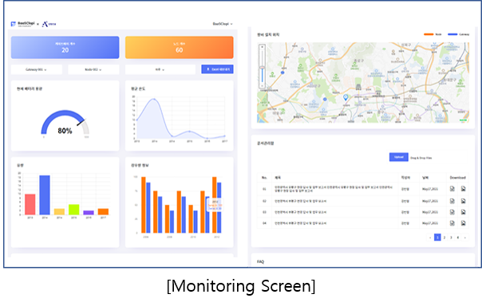Click the blue gateway count card showing 20
The width and height of the screenshot is (482, 306).
[65, 47]
